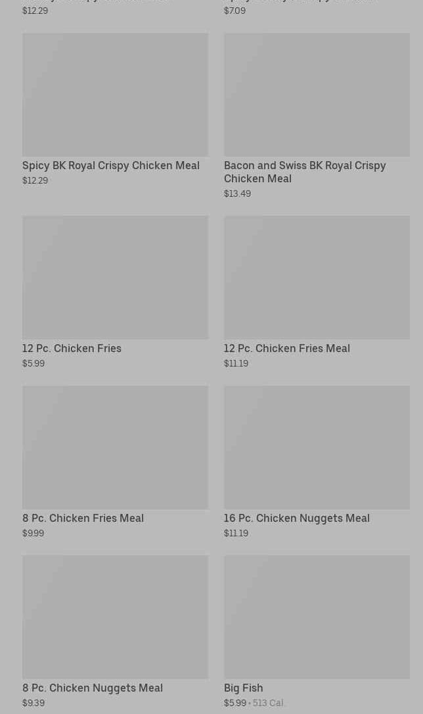
Task: Open the 8 Pc. Chicken Nuggets Meal title
Action: click(93, 688)
